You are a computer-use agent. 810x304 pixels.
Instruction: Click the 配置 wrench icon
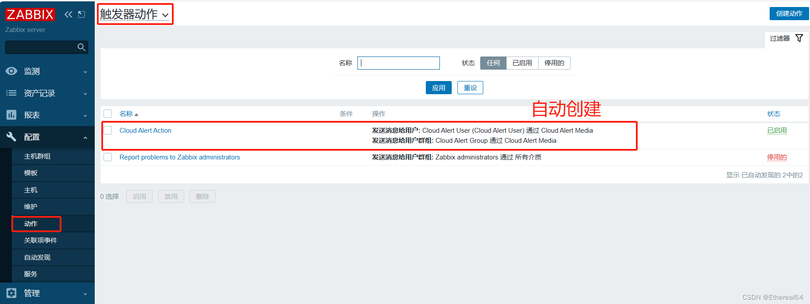(x=11, y=137)
